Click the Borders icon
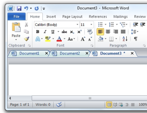147x113 pixels. (x=111, y=39)
